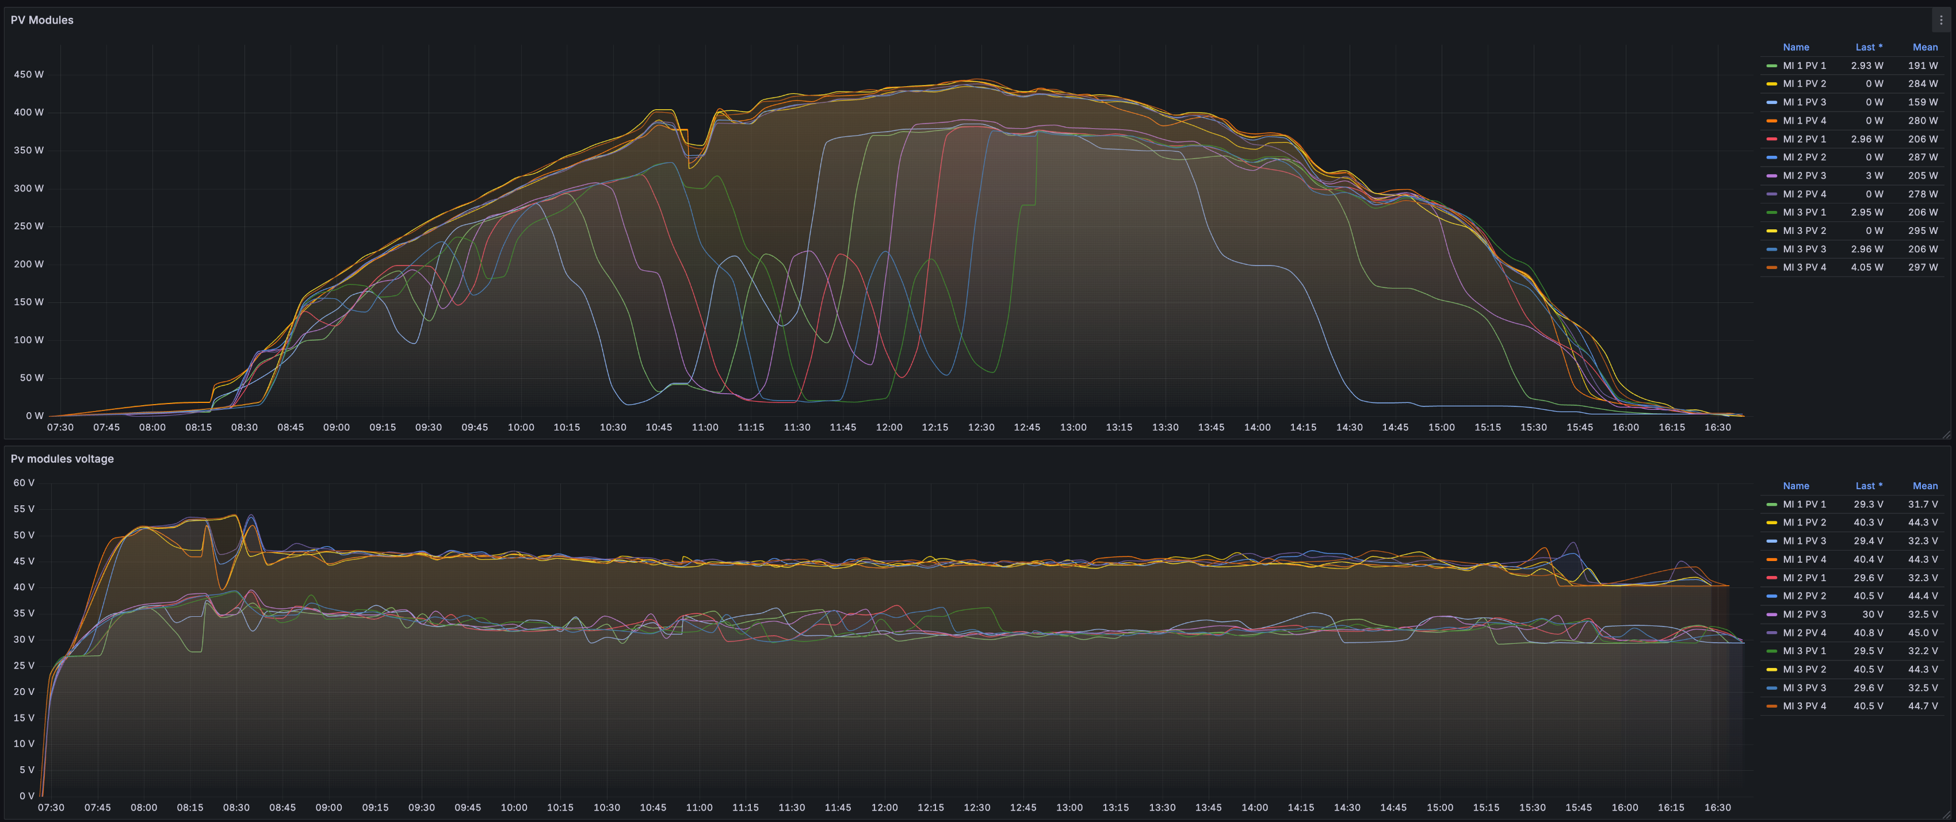Click the Pv modules voltage panel title

[62, 459]
